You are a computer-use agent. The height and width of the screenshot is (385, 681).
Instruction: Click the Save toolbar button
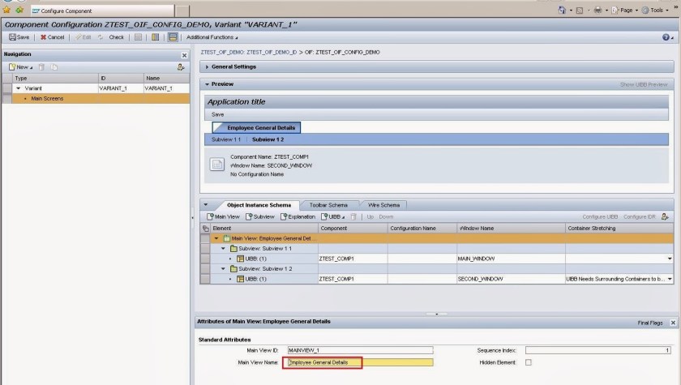click(x=19, y=37)
